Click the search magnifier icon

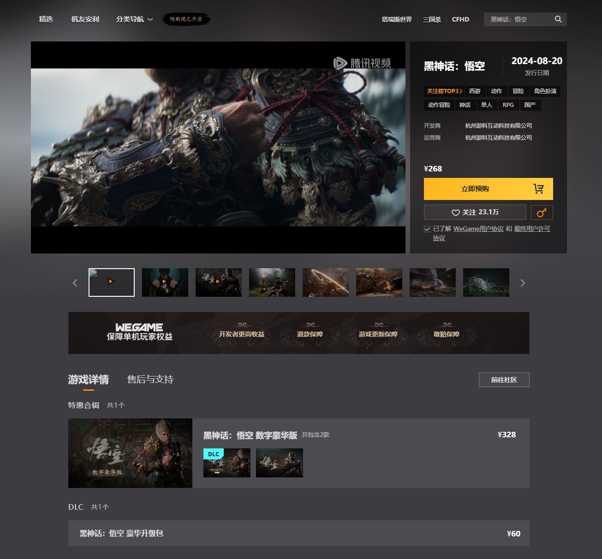pyautogui.click(x=558, y=19)
